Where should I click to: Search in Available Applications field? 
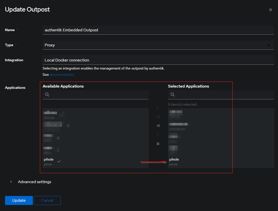(x=96, y=95)
